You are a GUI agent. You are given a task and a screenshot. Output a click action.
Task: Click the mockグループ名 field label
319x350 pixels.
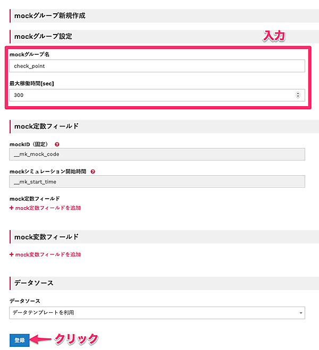(30, 55)
